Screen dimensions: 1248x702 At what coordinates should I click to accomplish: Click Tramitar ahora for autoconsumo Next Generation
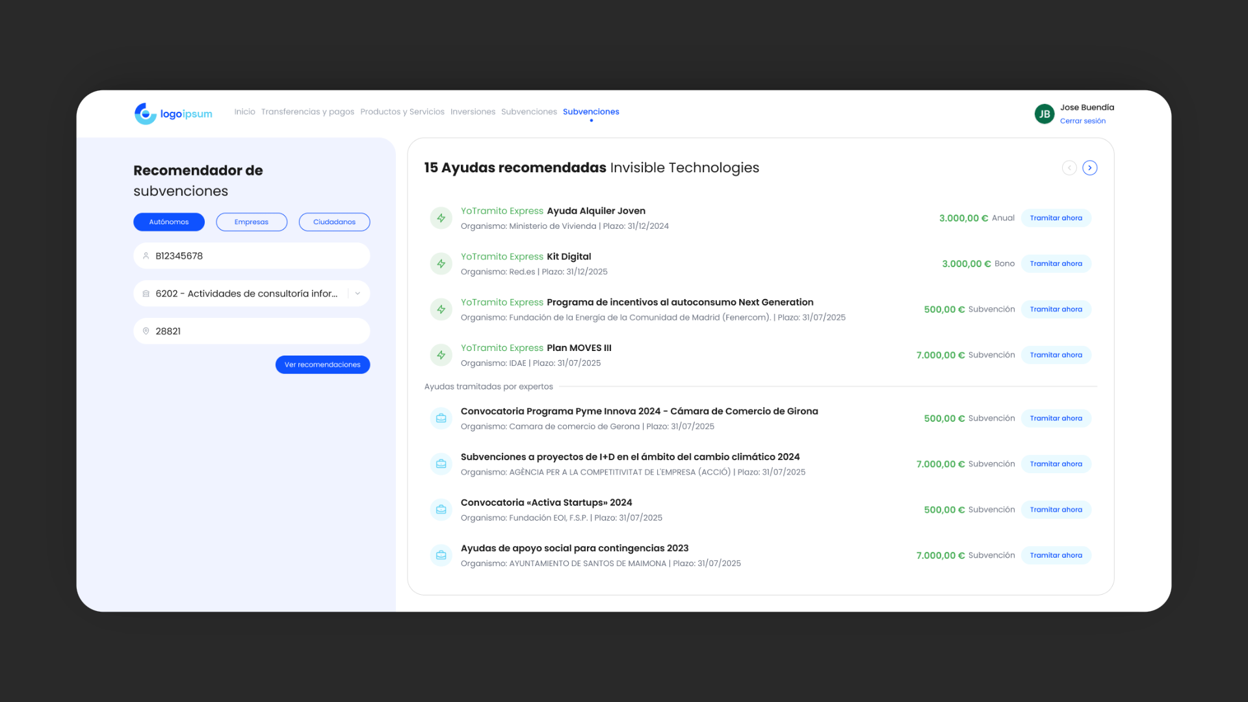(x=1056, y=309)
